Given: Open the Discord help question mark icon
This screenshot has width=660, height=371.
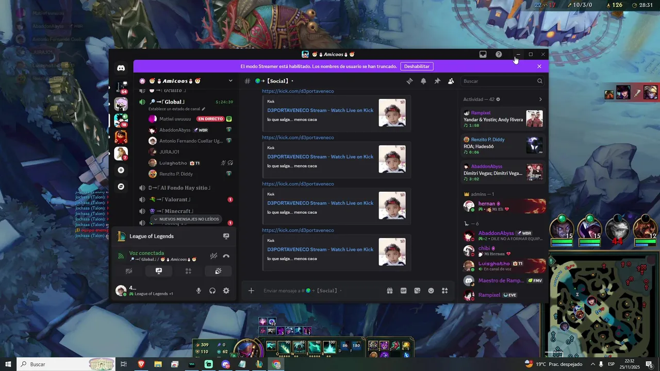Looking at the screenshot, I should pos(499,54).
